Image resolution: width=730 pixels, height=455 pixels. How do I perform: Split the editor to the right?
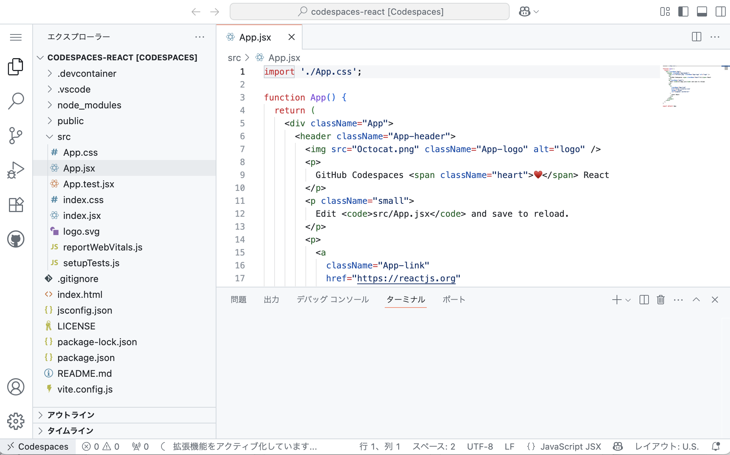click(x=697, y=37)
